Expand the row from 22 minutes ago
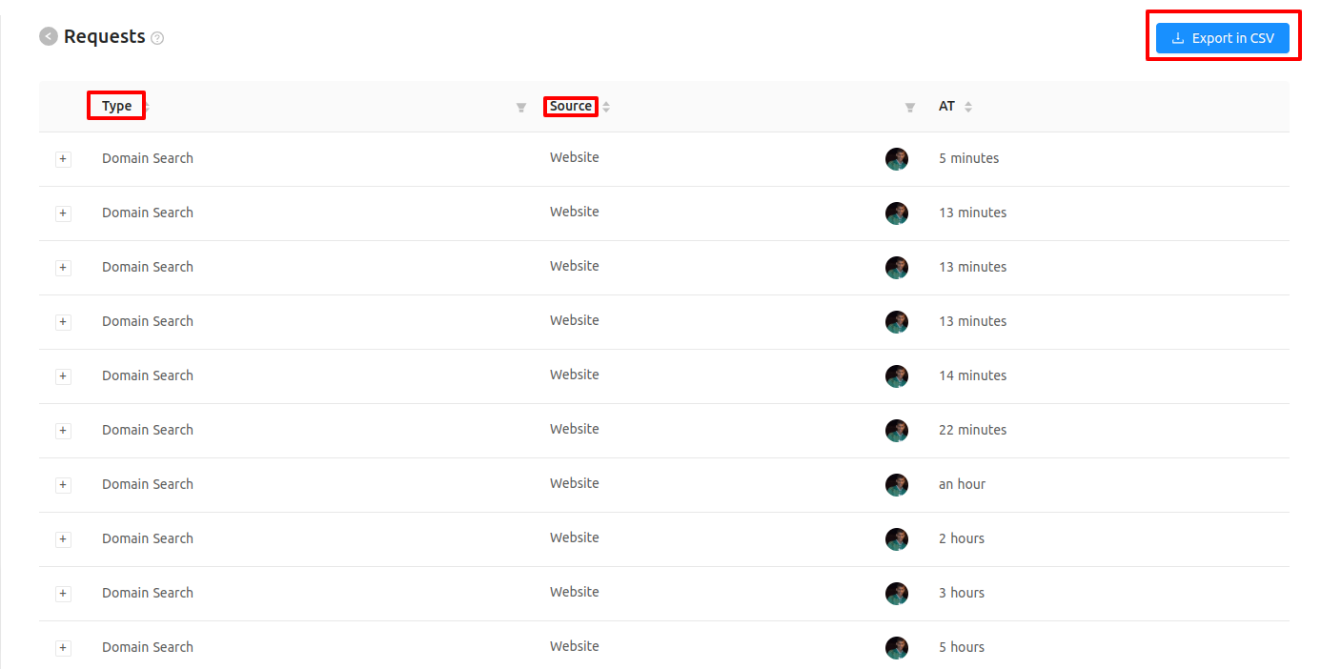1321x669 pixels. tap(63, 431)
